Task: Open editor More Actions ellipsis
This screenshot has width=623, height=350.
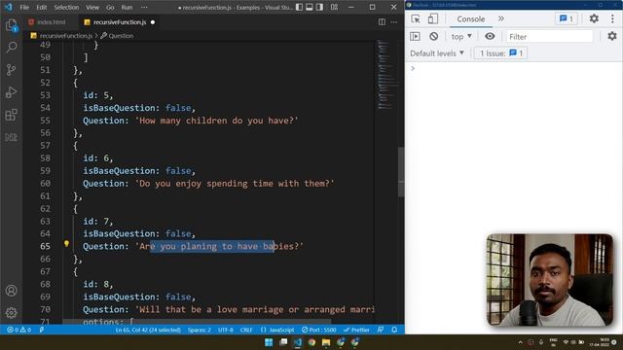Action: pyautogui.click(x=393, y=22)
